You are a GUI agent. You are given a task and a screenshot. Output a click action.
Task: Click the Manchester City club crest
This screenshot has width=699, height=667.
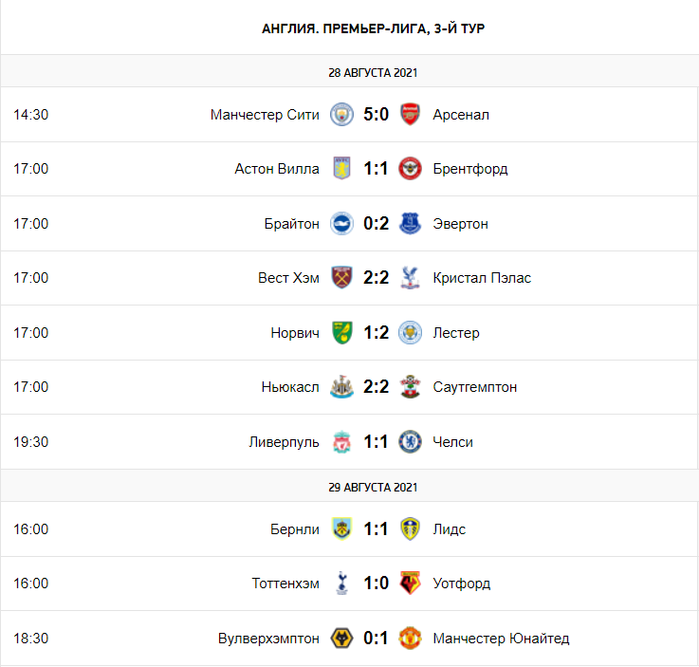coord(341,115)
